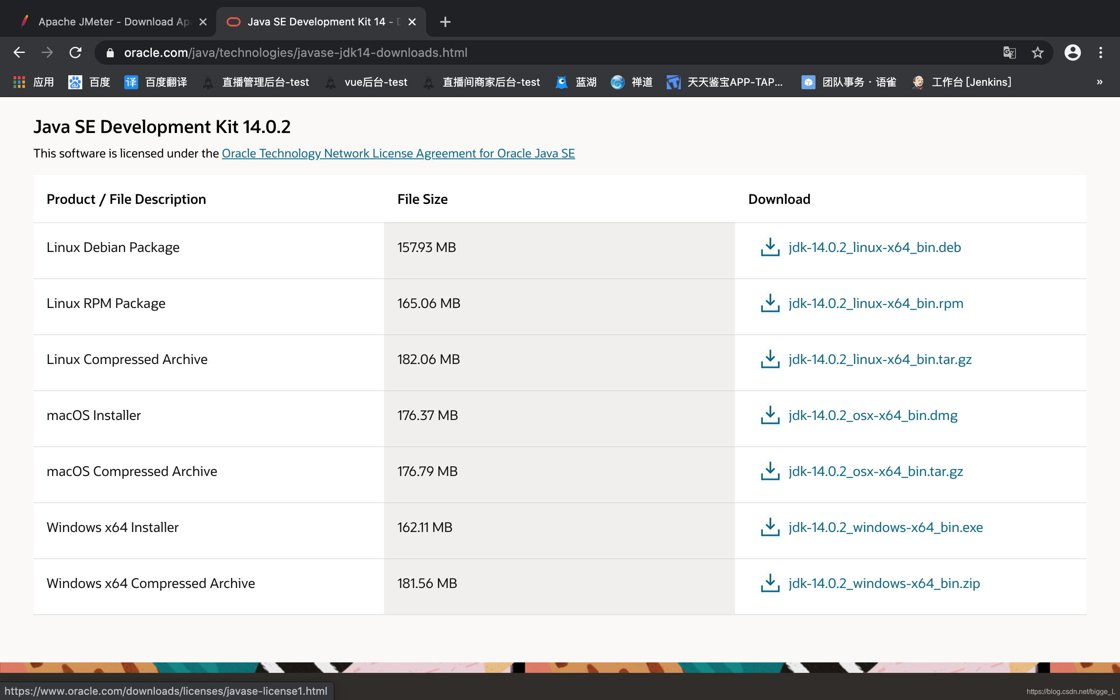Download jdk-14.0.2_windows-x64_bin.zip
1120x700 pixels.
(884, 583)
